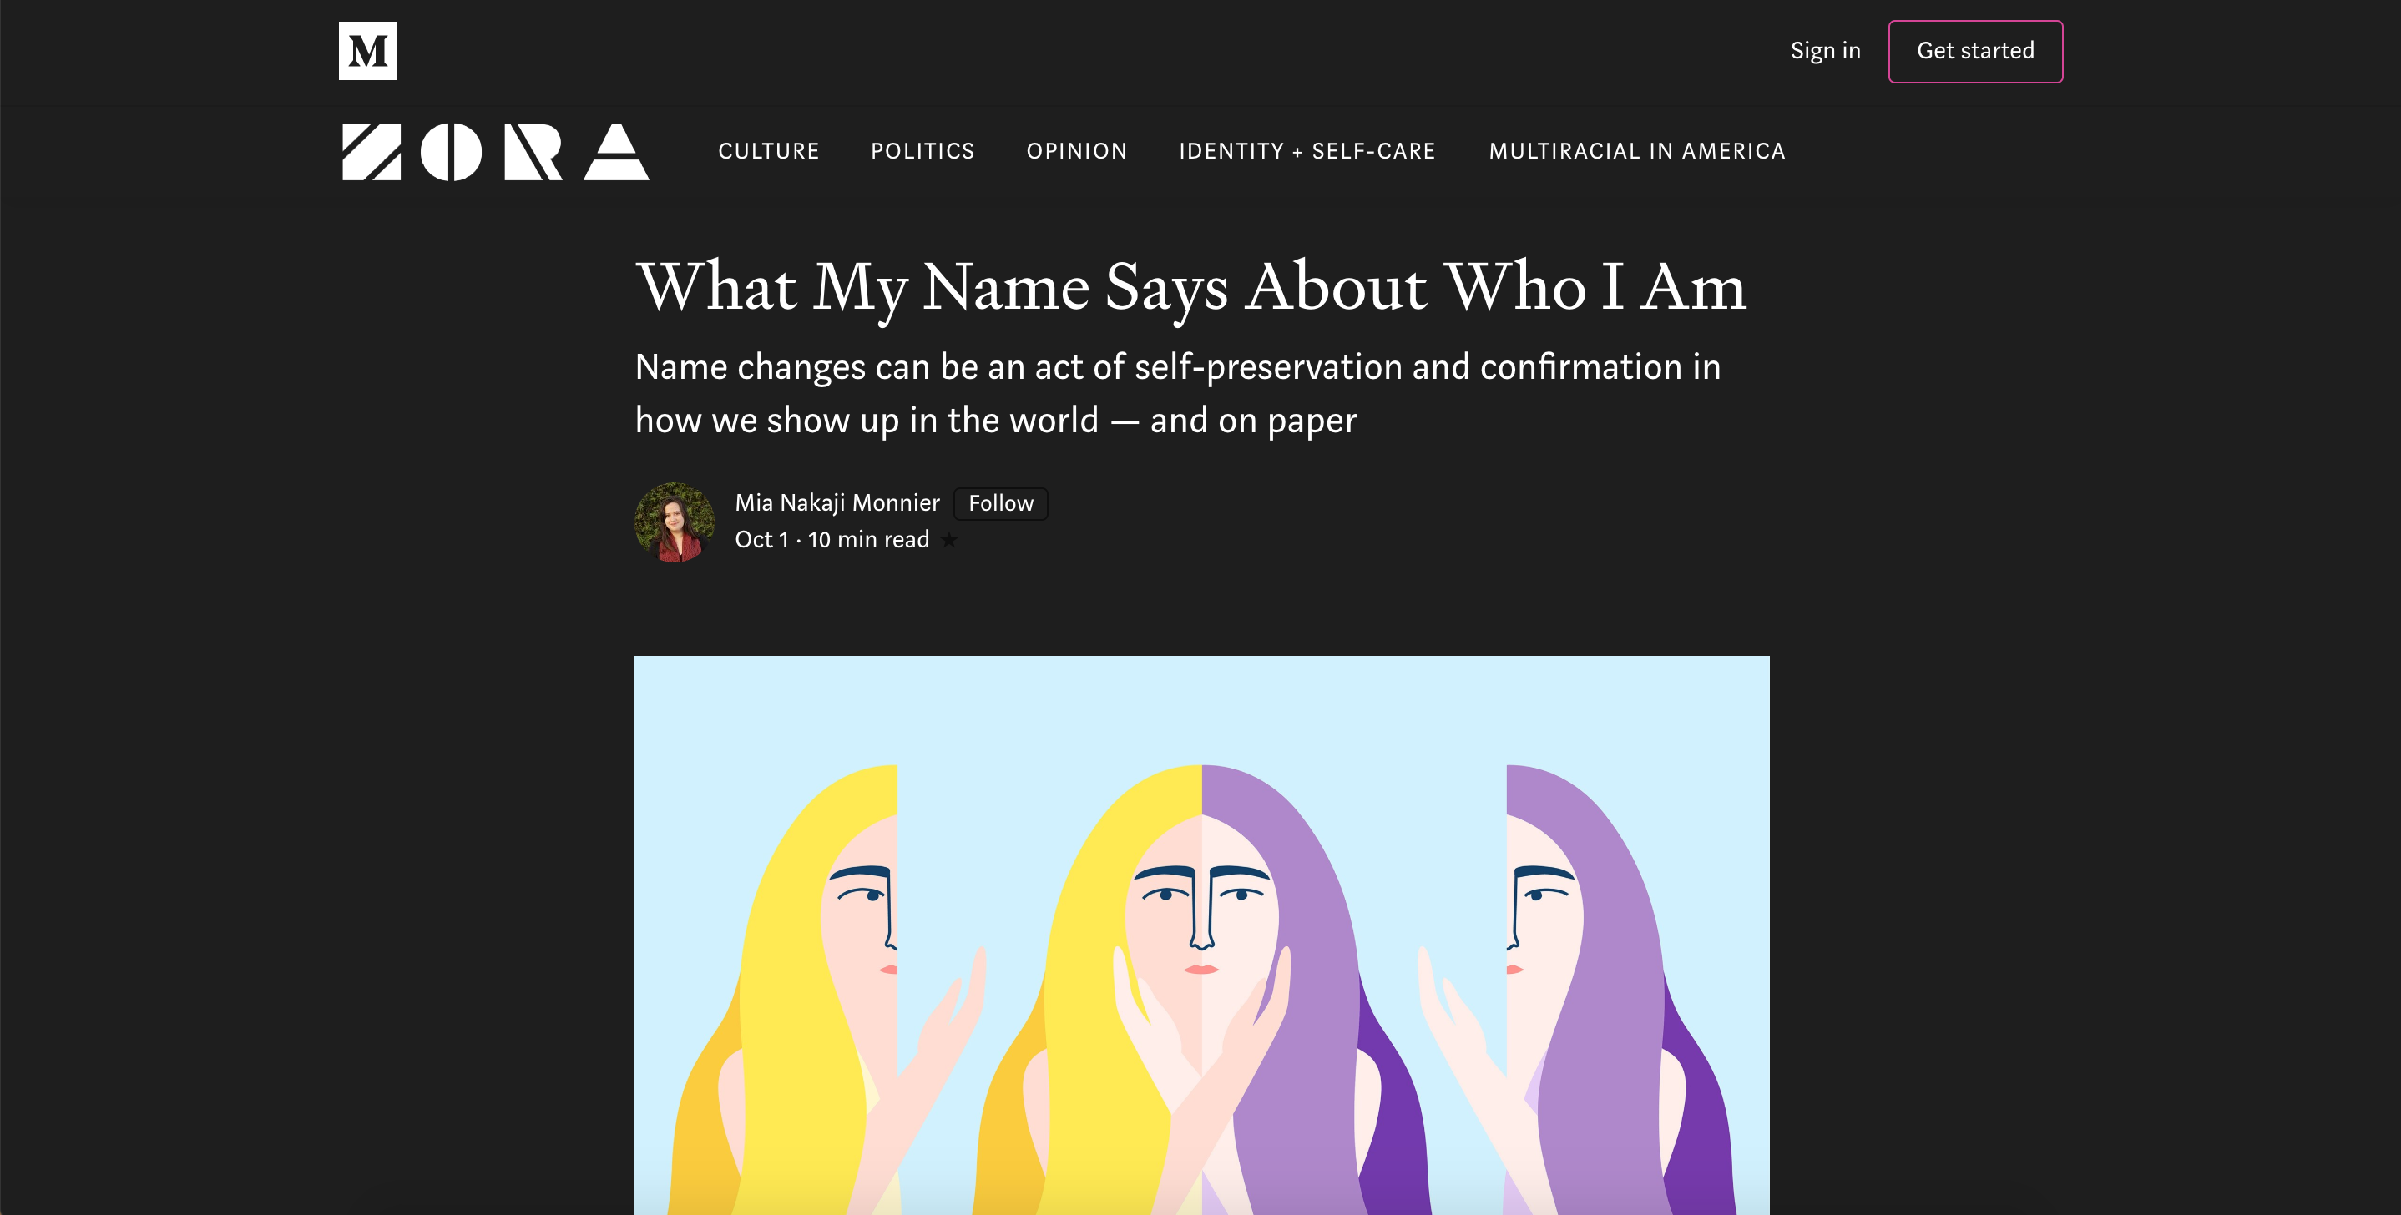Select the member-only star icon
2401x1215 pixels.
click(x=949, y=539)
